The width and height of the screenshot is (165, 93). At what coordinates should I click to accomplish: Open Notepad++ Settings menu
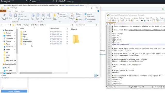pyautogui.click(x=142, y=18)
